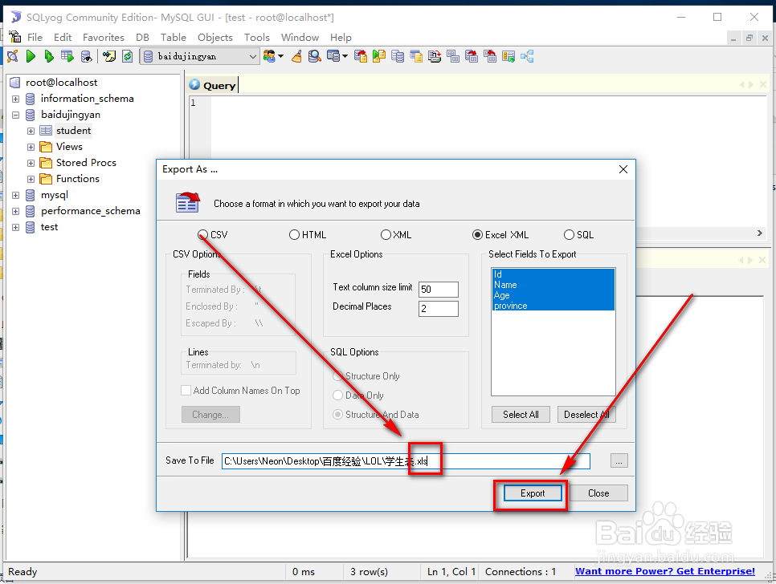Expand the Views folder
Image resolution: width=776 pixels, height=584 pixels.
coord(31,148)
